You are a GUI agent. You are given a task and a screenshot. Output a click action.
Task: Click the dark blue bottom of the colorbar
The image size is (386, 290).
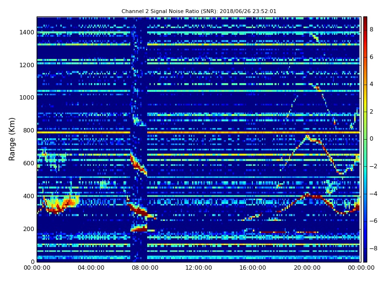point(365,259)
